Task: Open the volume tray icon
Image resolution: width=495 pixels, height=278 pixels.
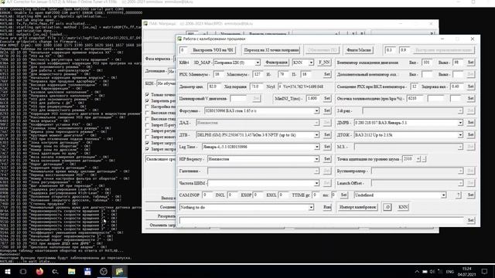Action: point(432,271)
